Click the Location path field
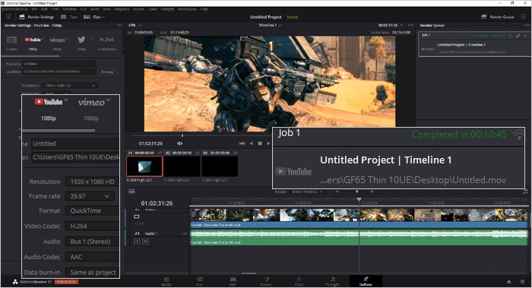Viewport: 532px width, 288px height. coord(59,71)
